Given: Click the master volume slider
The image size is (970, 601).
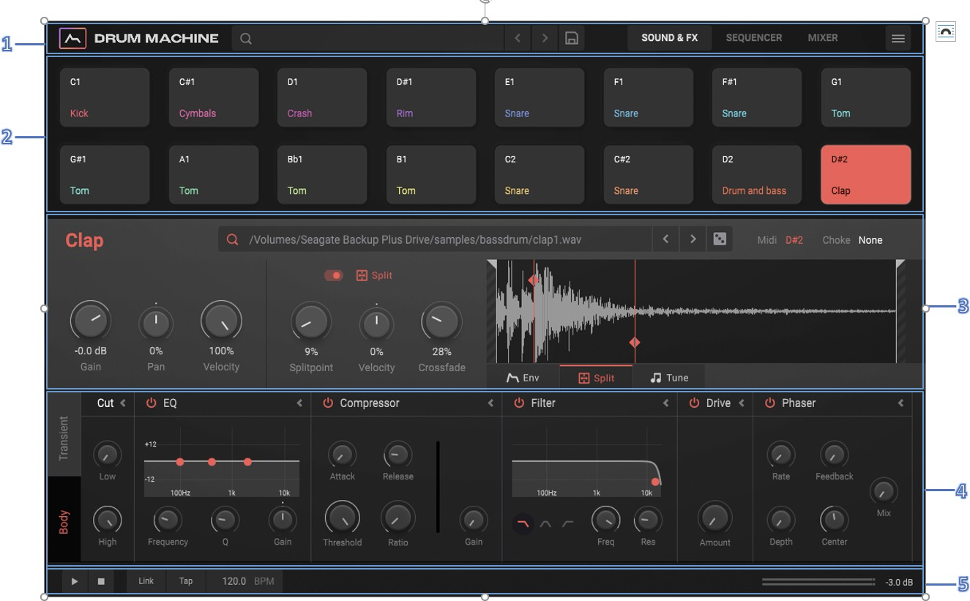Looking at the screenshot, I should [818, 582].
